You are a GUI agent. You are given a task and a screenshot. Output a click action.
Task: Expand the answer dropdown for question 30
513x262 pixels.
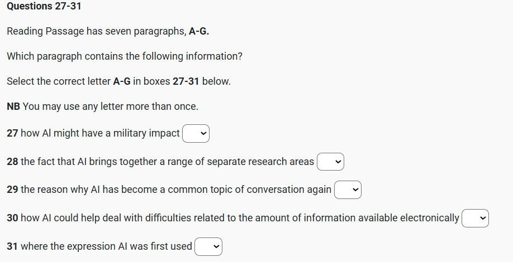(475, 218)
